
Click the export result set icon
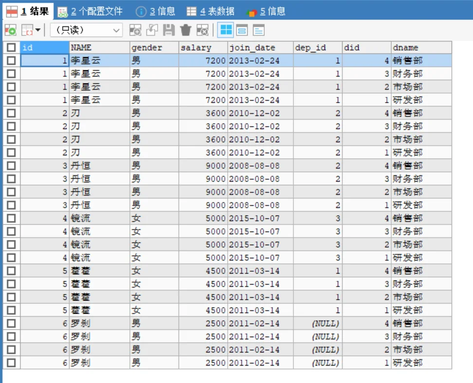[x=10, y=30]
